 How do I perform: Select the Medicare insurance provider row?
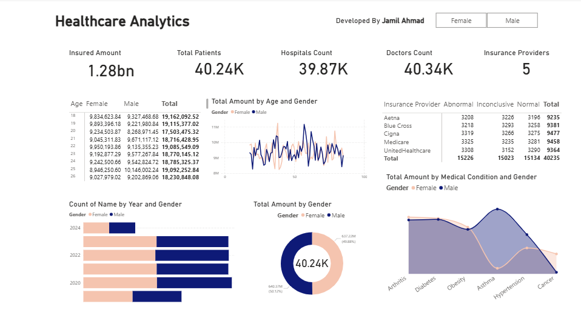[397, 142]
